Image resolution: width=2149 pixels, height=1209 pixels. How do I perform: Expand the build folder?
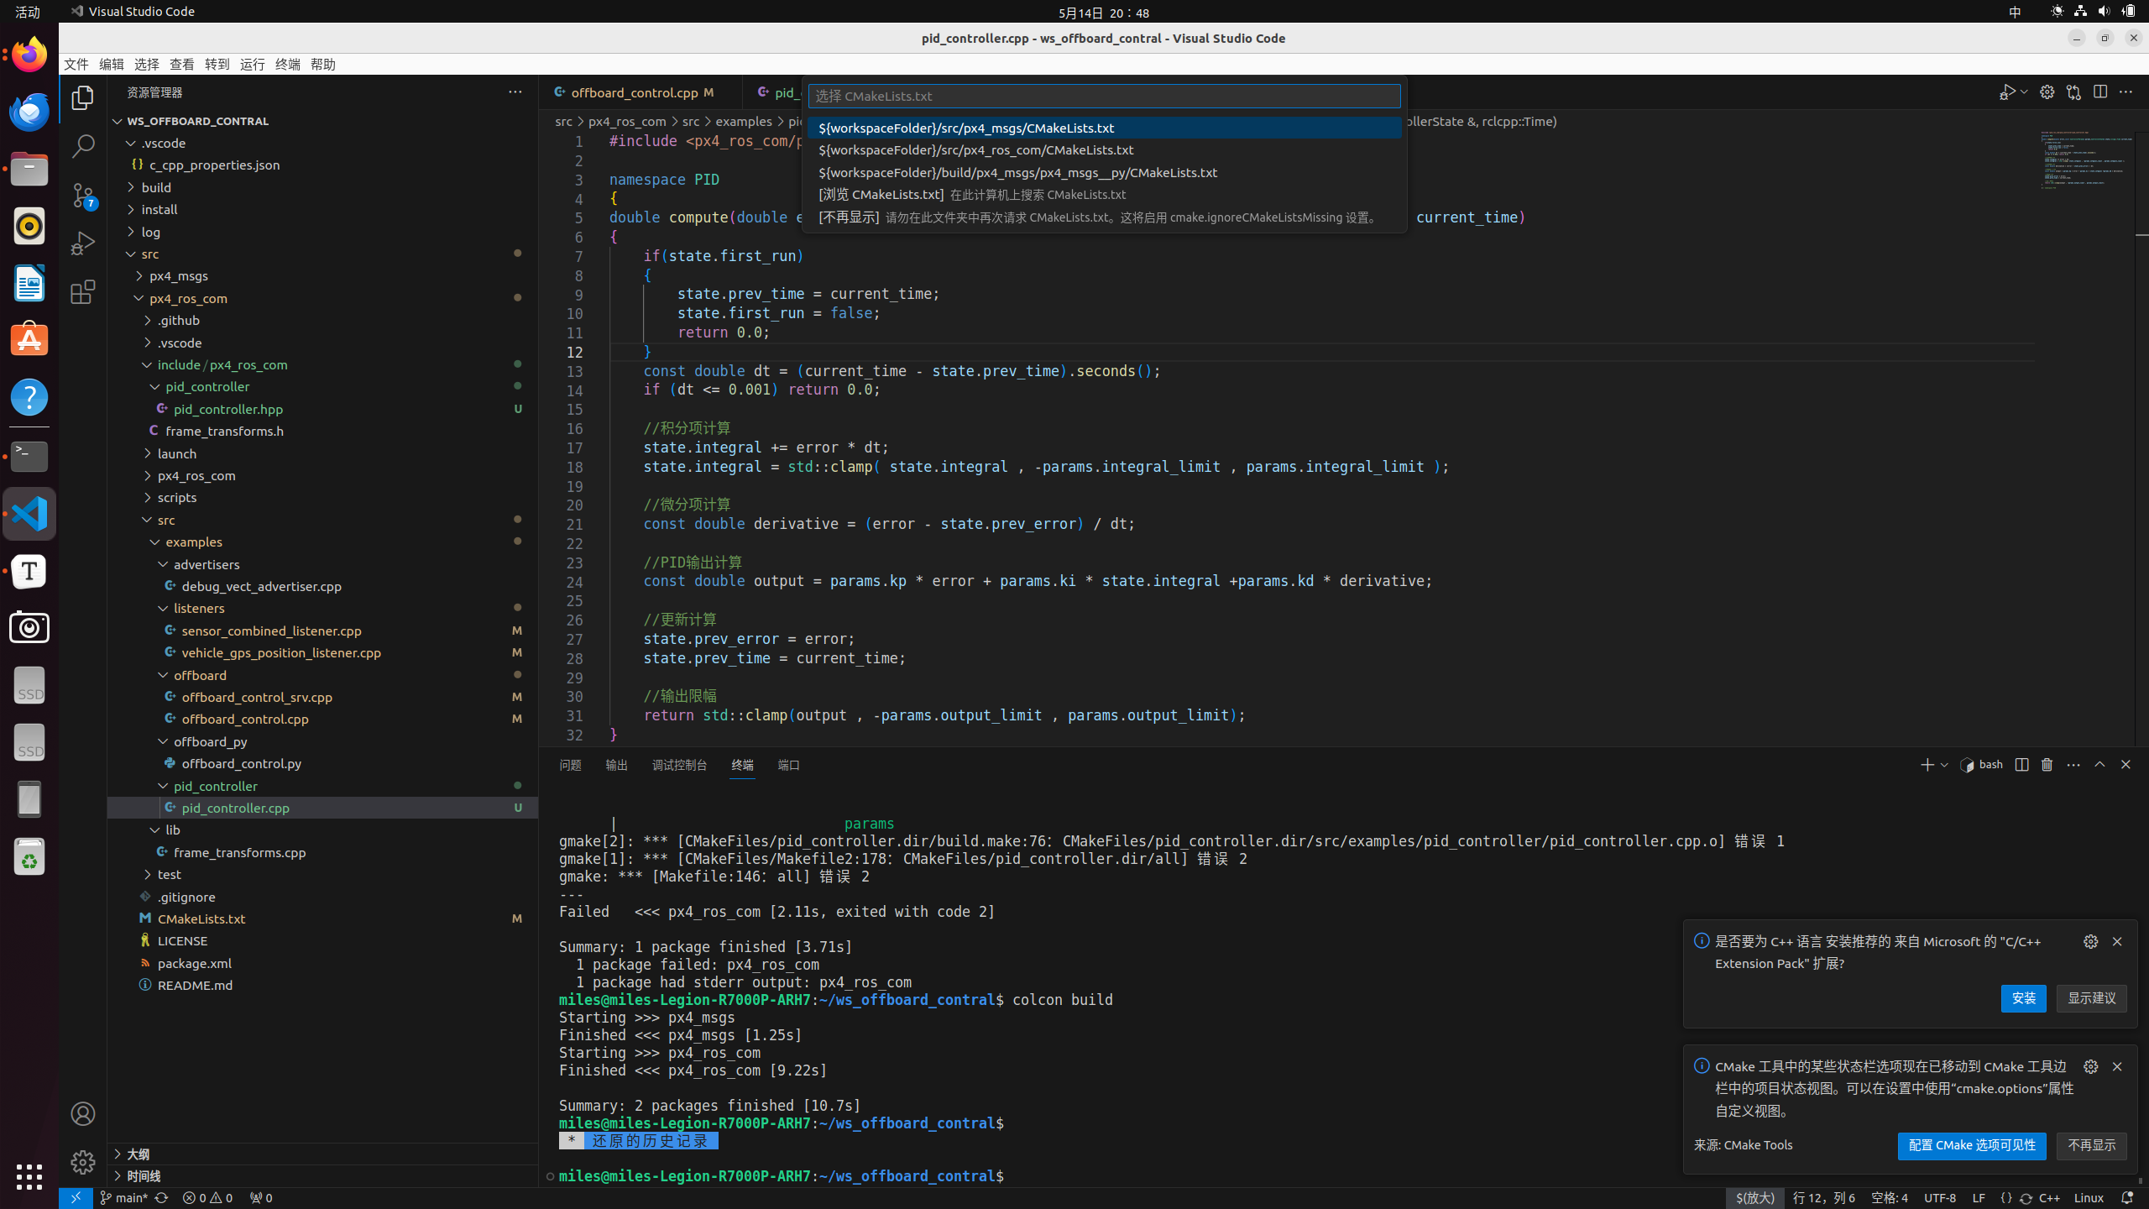(x=156, y=187)
